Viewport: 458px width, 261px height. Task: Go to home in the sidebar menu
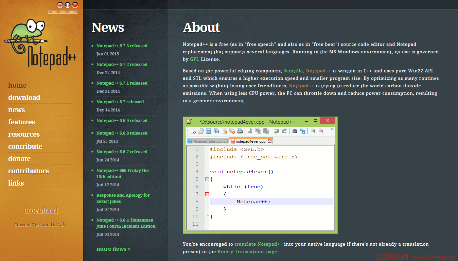click(x=17, y=85)
